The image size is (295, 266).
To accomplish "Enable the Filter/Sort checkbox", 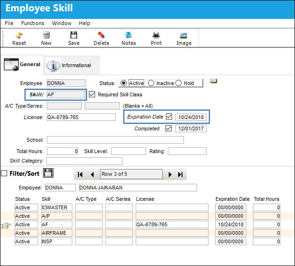I will click(x=4, y=173).
